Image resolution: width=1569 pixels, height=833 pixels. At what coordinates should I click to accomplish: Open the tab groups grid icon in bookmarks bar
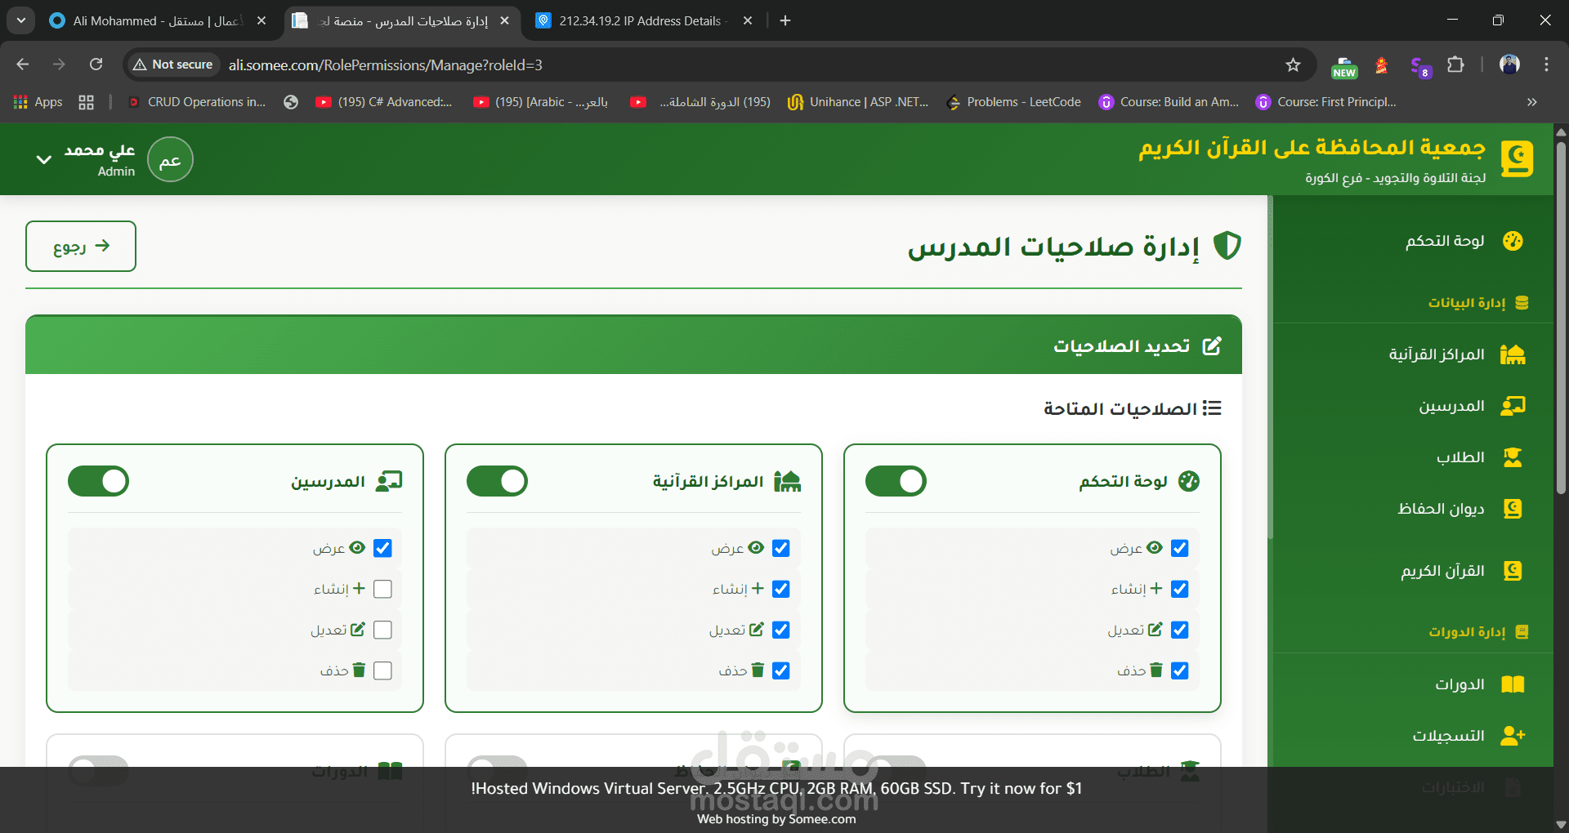point(86,102)
